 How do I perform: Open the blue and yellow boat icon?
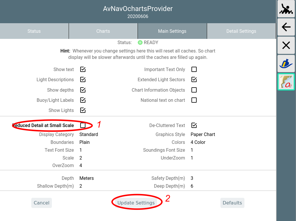click(x=286, y=64)
